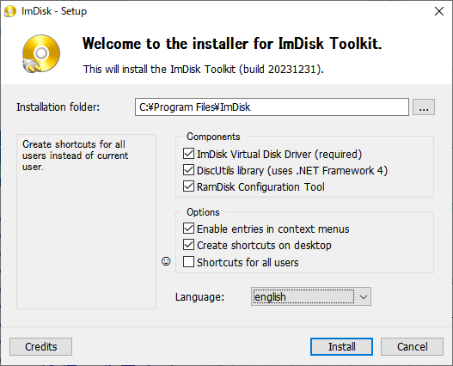Disable entries in context menus option
The height and width of the screenshot is (366, 453).
click(x=188, y=229)
